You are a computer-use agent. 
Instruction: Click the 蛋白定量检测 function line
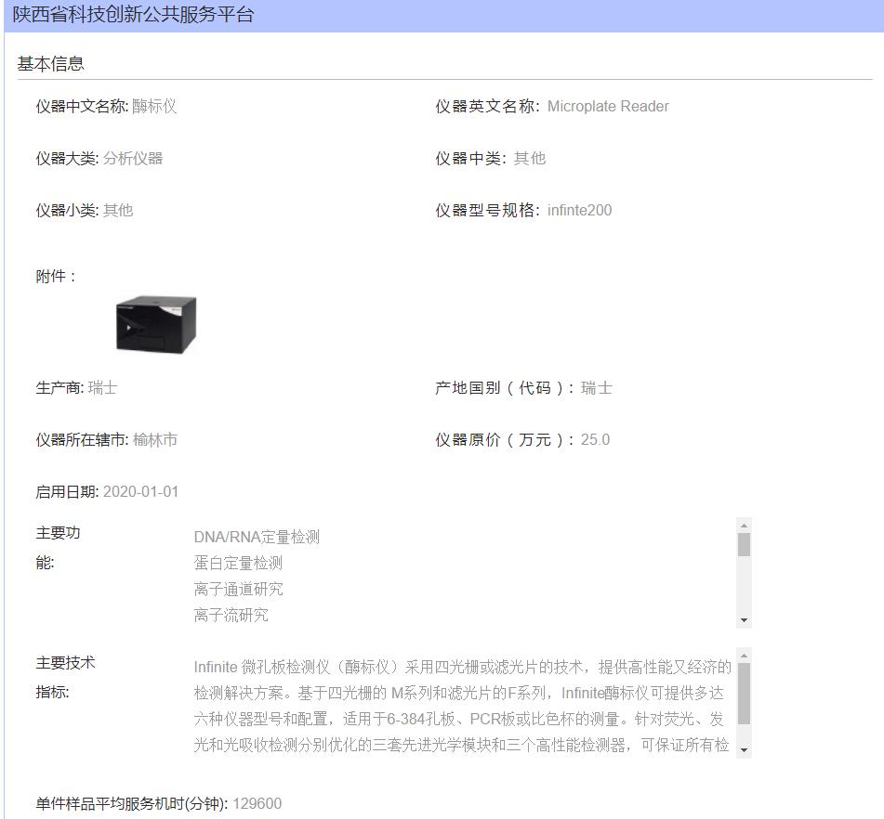[238, 563]
